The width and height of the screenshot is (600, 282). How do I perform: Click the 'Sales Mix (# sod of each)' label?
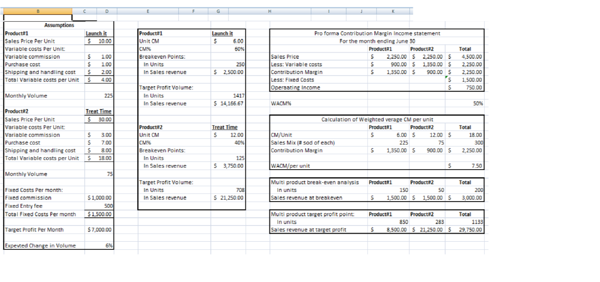(x=303, y=143)
